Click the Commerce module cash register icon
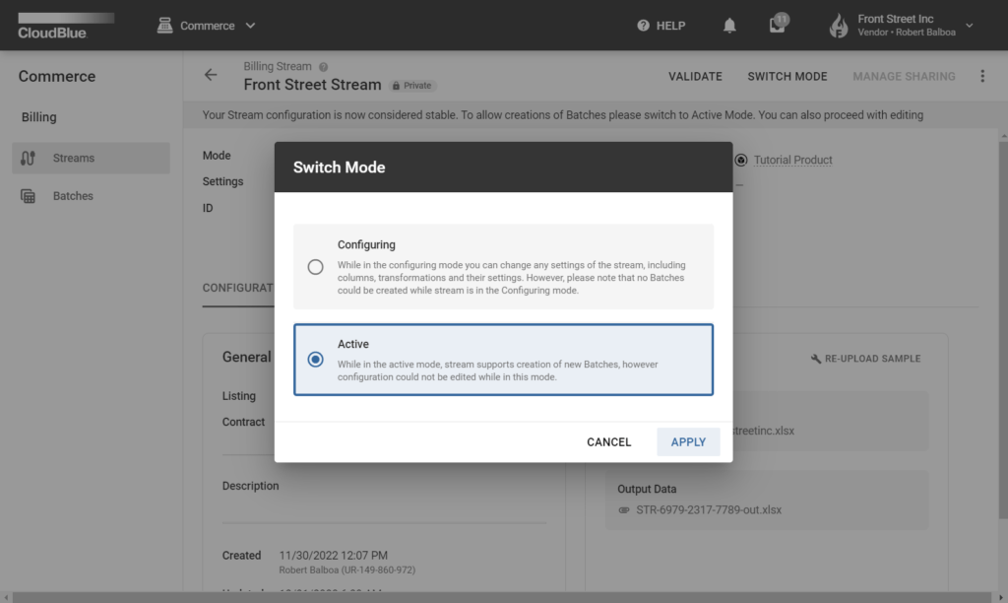The width and height of the screenshot is (1008, 603). pos(164,25)
